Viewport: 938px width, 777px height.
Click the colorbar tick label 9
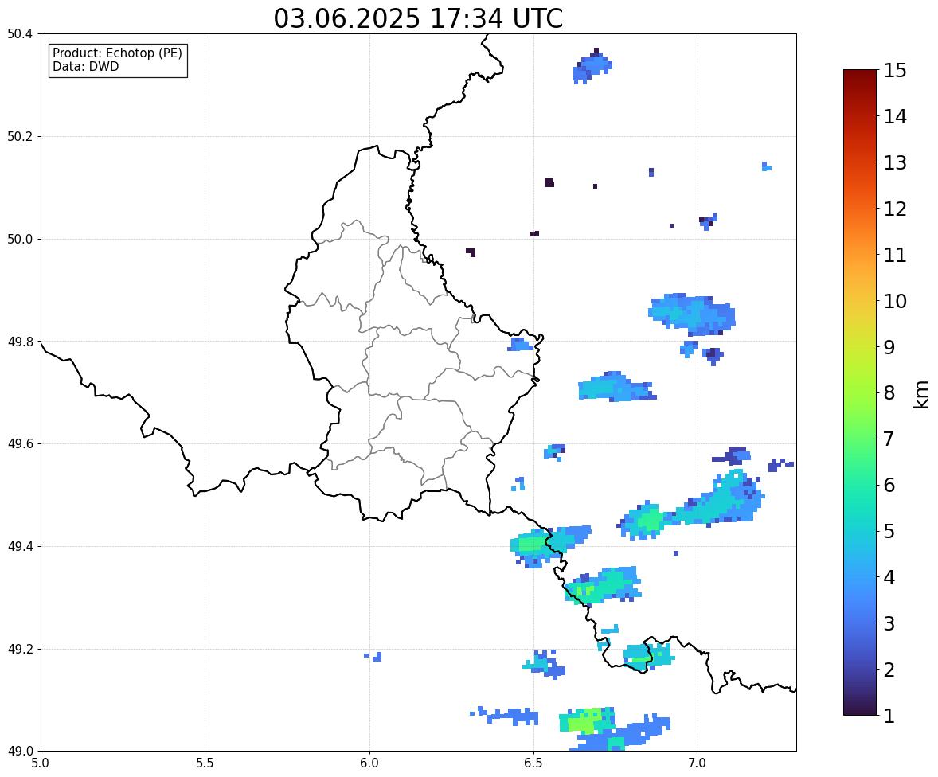[889, 347]
